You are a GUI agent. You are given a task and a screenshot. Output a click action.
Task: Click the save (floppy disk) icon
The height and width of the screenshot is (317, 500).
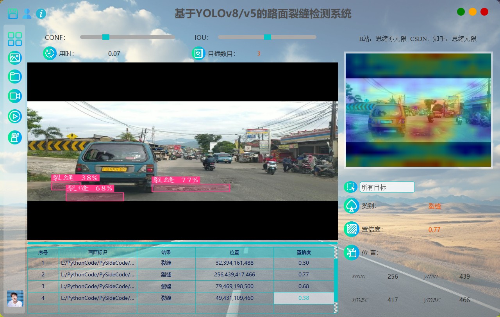[x=13, y=14]
